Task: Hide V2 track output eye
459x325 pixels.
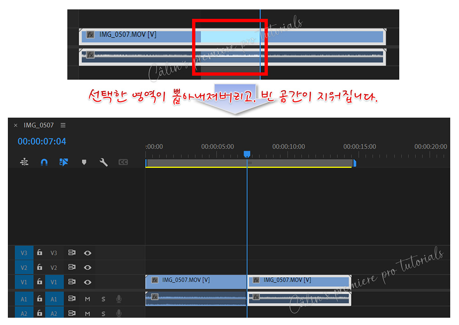Action: (x=88, y=267)
